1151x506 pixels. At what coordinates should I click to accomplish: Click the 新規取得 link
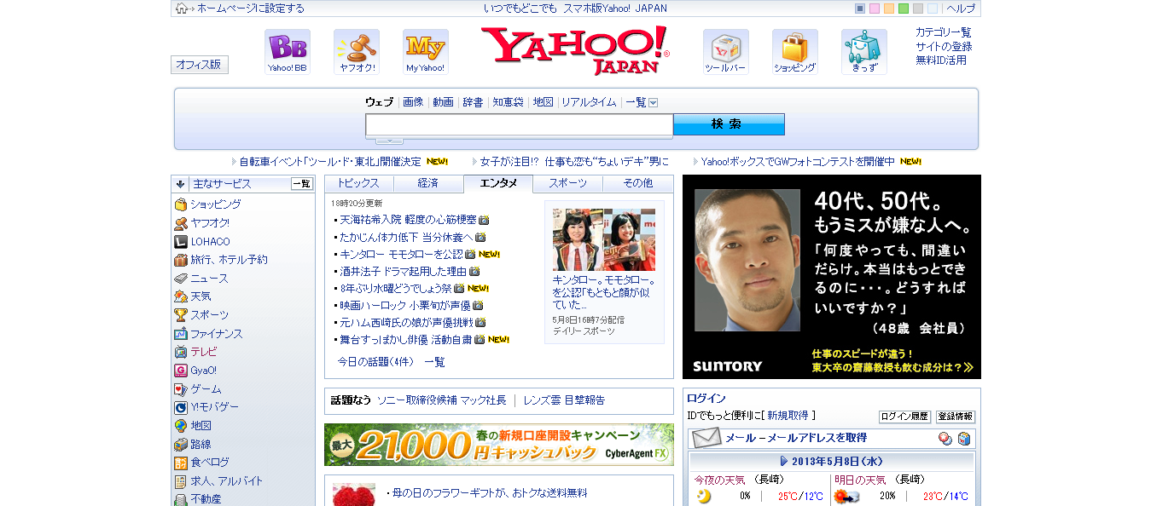coord(788,416)
